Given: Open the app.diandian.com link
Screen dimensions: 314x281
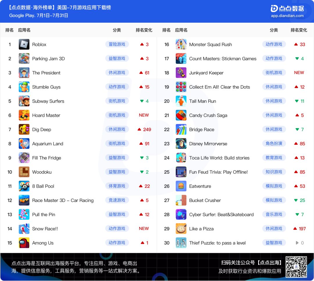Looking at the screenshot, I should click(287, 16).
